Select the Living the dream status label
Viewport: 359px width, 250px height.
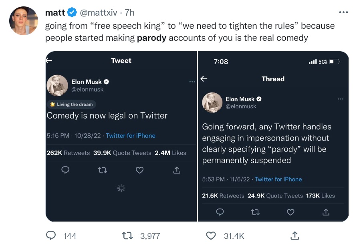72,105
